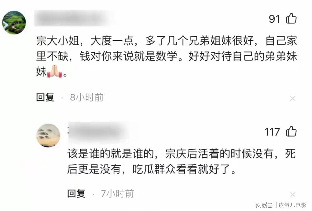The width and height of the screenshot is (312, 211).
Task: Click the praying hands emoji
Action: [54, 71]
